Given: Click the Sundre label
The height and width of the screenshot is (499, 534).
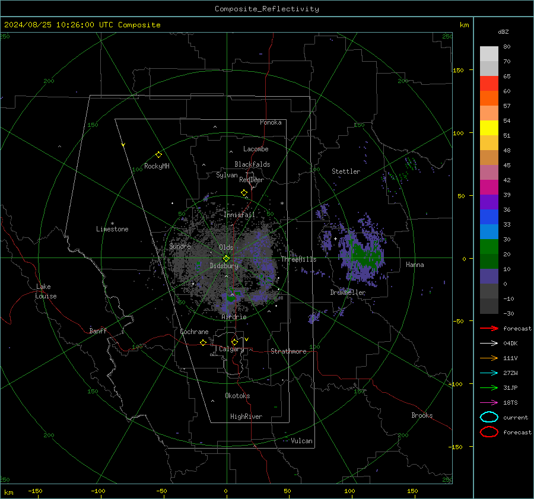Looking at the screenshot, I should tap(180, 246).
